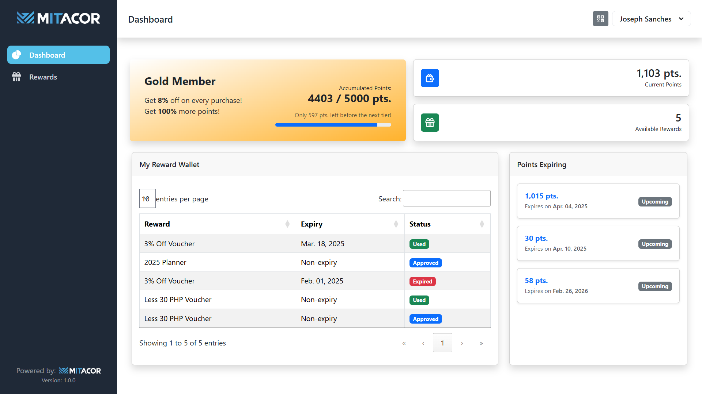Screen dimensions: 702x394
Task: Click the green gift Available Rewards icon
Action: (430, 123)
